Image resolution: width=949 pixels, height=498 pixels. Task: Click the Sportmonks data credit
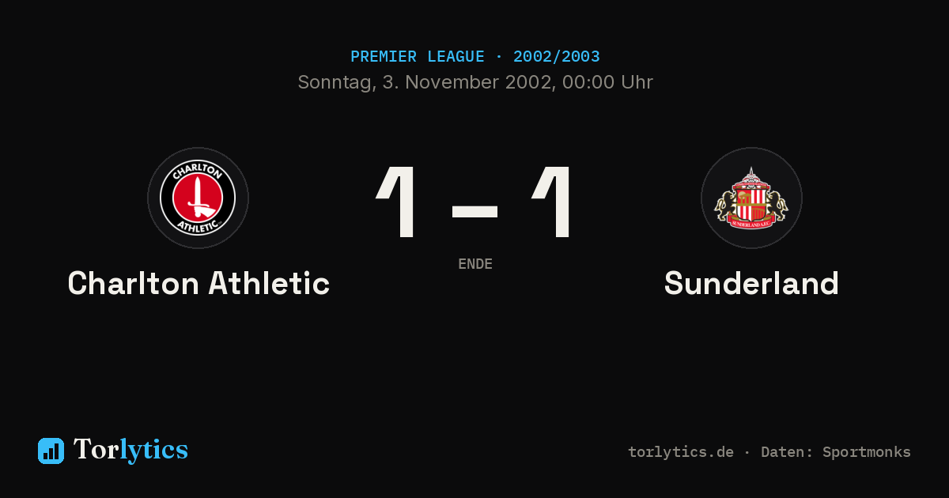[x=867, y=452]
